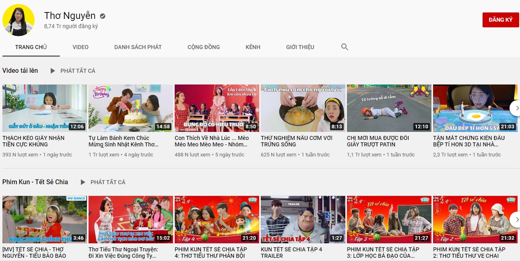Screen dimensions: 520x261
Task: Open title CHỊ MỚI MUA ĐƯỢC ĐÔI GIÀY TRƯỢT PATIN
Action: point(378,141)
